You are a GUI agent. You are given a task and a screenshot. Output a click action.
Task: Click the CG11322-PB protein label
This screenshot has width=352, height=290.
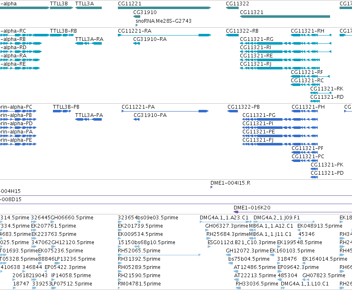pyautogui.click(x=244, y=107)
